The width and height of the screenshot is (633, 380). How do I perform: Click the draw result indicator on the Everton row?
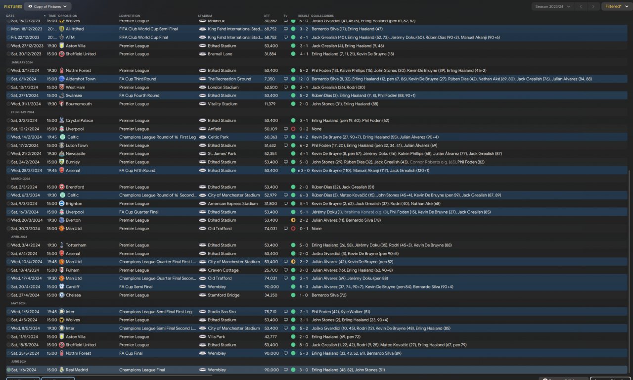[x=293, y=220]
